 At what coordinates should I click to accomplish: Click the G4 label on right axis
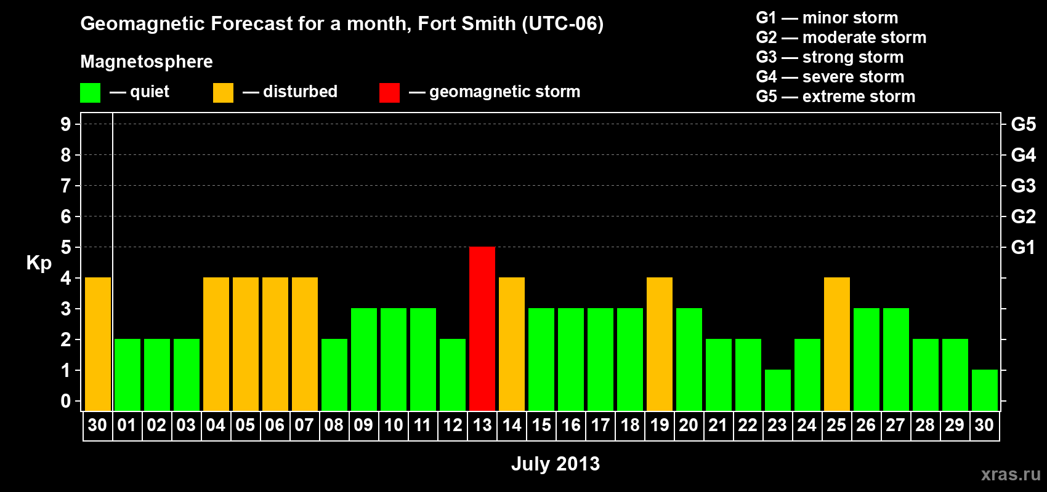click(x=1023, y=155)
